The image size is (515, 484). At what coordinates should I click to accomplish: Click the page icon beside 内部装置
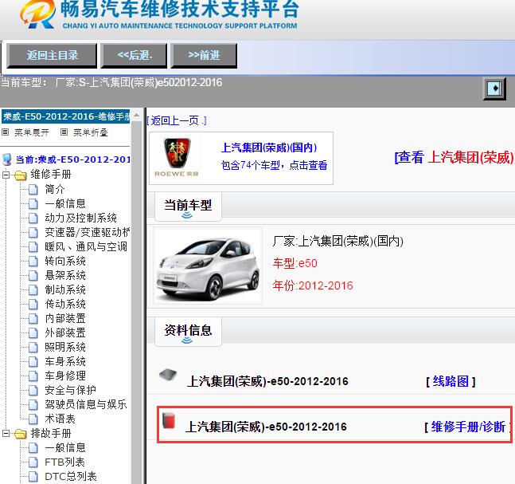pos(33,318)
